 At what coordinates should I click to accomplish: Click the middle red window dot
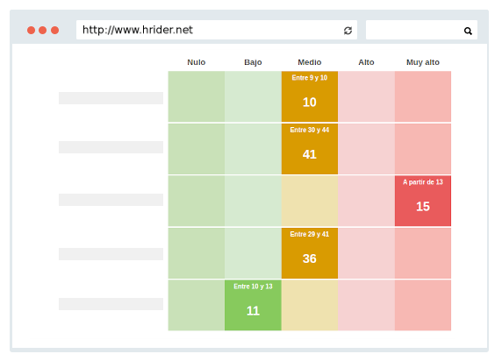click(43, 30)
